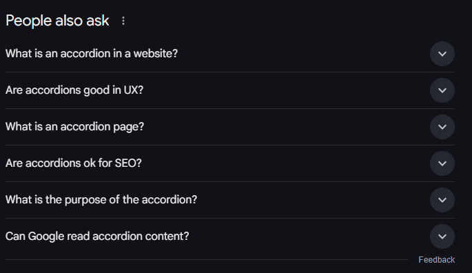
Task: Click chevron icon for 'What is an accordion page?'
Action: (x=442, y=127)
